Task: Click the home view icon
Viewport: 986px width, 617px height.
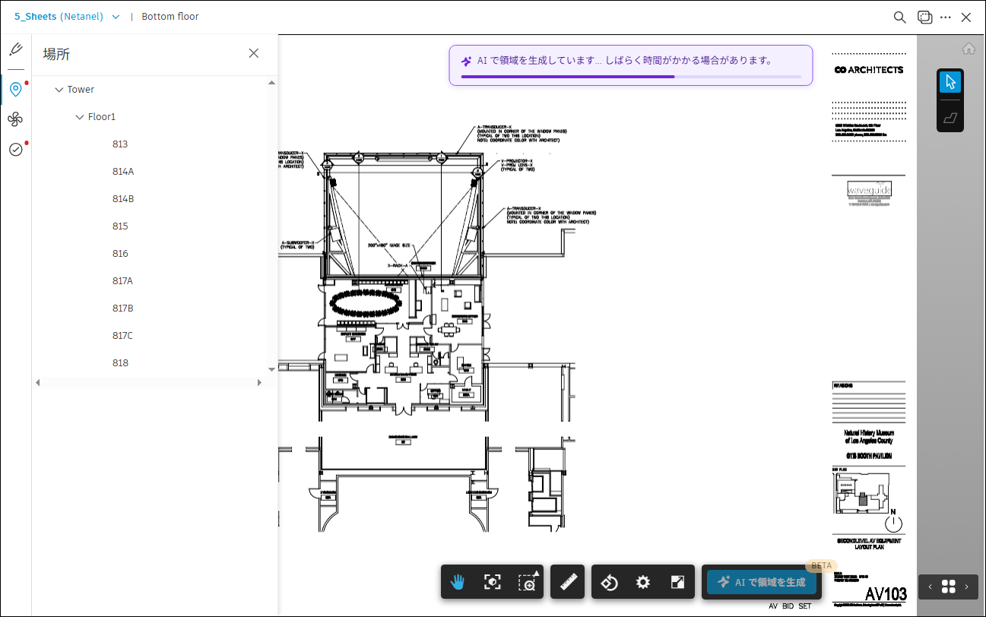Action: 969,49
